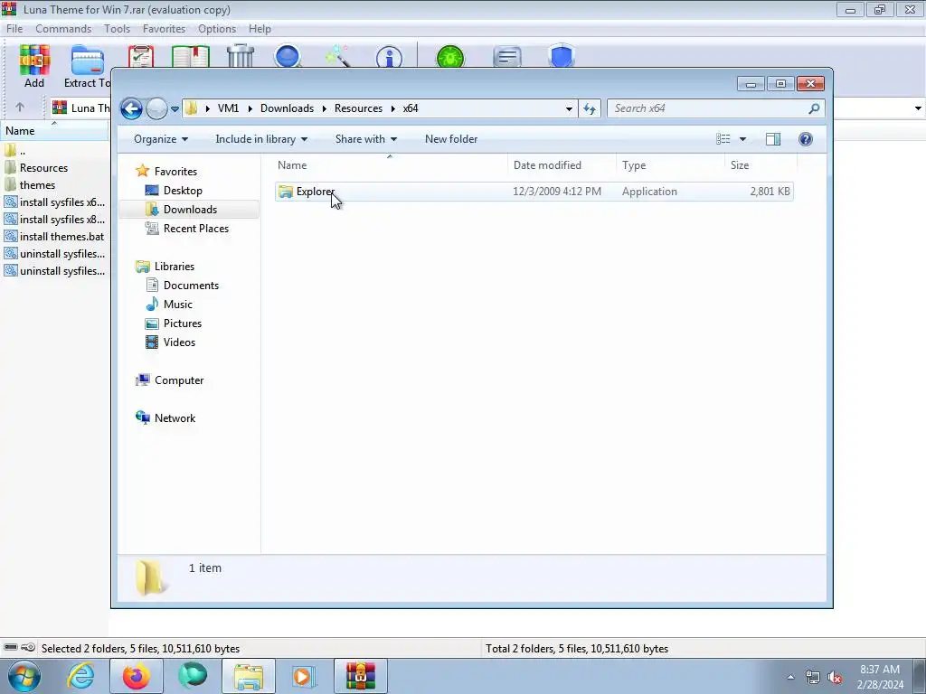Open Explorer Help question-mark icon
Image resolution: width=926 pixels, height=694 pixels.
coord(806,139)
